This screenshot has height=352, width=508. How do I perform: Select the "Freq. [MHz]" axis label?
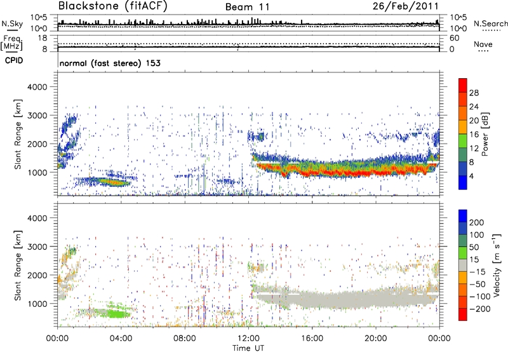point(11,43)
